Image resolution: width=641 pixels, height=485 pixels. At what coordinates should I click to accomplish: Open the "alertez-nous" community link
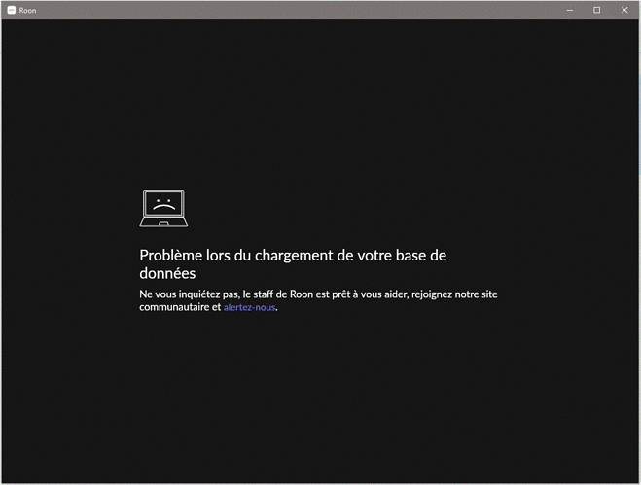point(249,307)
